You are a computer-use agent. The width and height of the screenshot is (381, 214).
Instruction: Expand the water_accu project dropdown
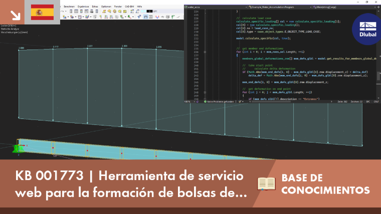coord(216,7)
